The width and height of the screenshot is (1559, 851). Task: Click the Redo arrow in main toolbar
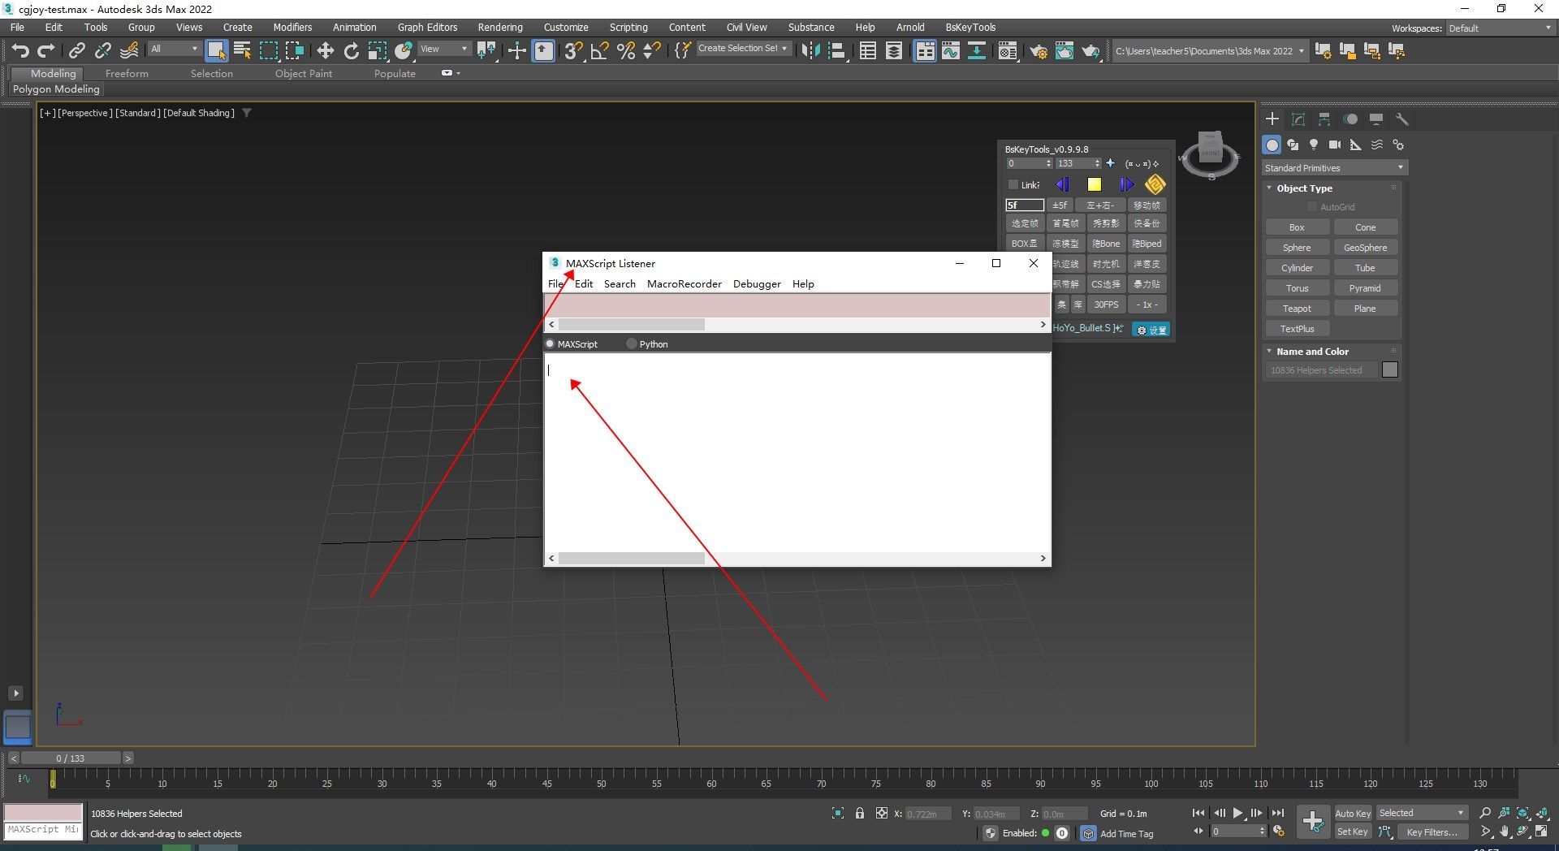click(x=46, y=51)
